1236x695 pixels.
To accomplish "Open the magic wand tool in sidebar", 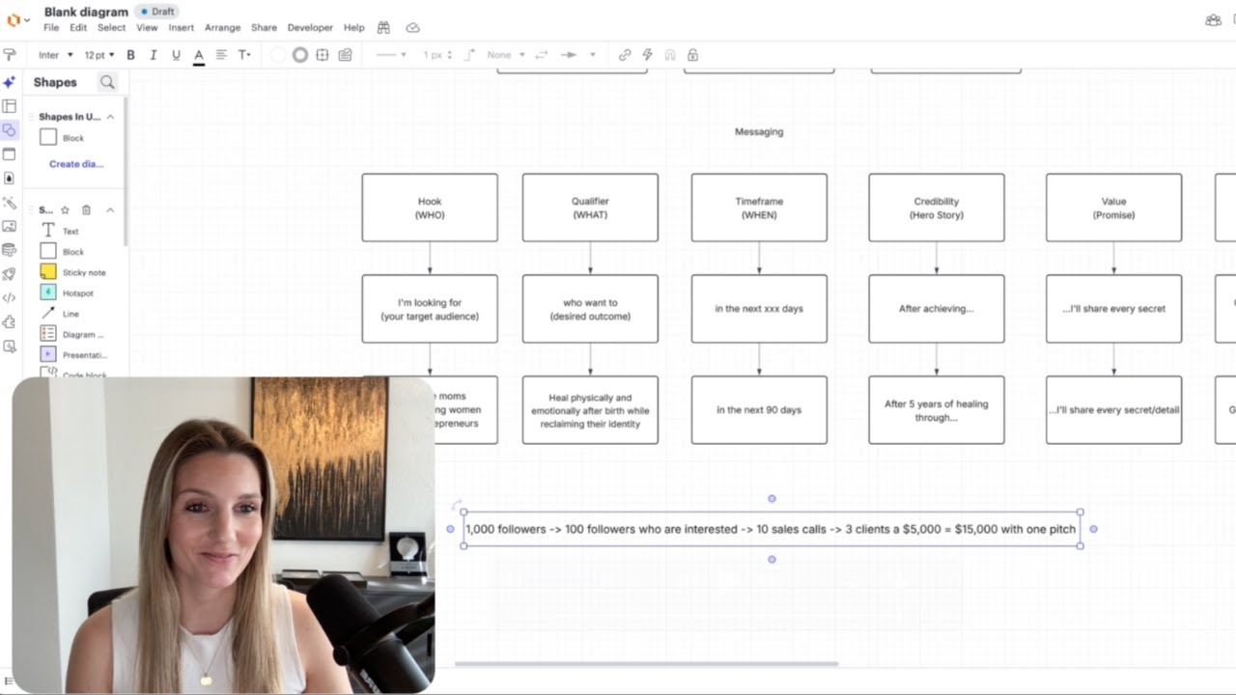I will coord(10,203).
